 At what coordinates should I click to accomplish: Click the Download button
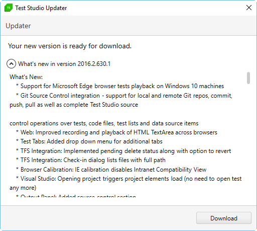click(224, 218)
